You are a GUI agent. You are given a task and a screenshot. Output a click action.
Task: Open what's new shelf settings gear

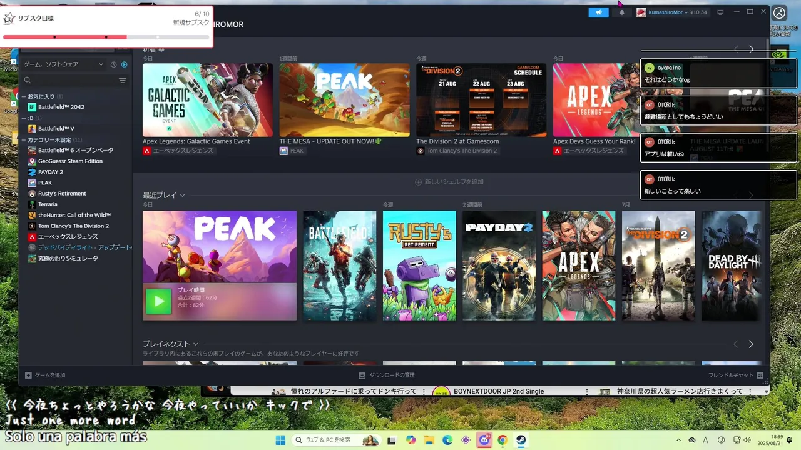point(161,49)
